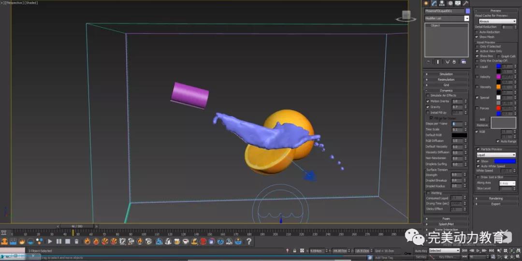This screenshot has height=261, width=522.
Task: Click the Steps per Frame input field
Action: pos(457,124)
